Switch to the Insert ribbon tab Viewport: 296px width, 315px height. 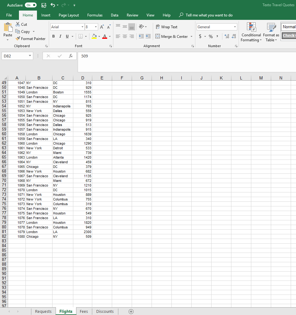click(x=46, y=15)
